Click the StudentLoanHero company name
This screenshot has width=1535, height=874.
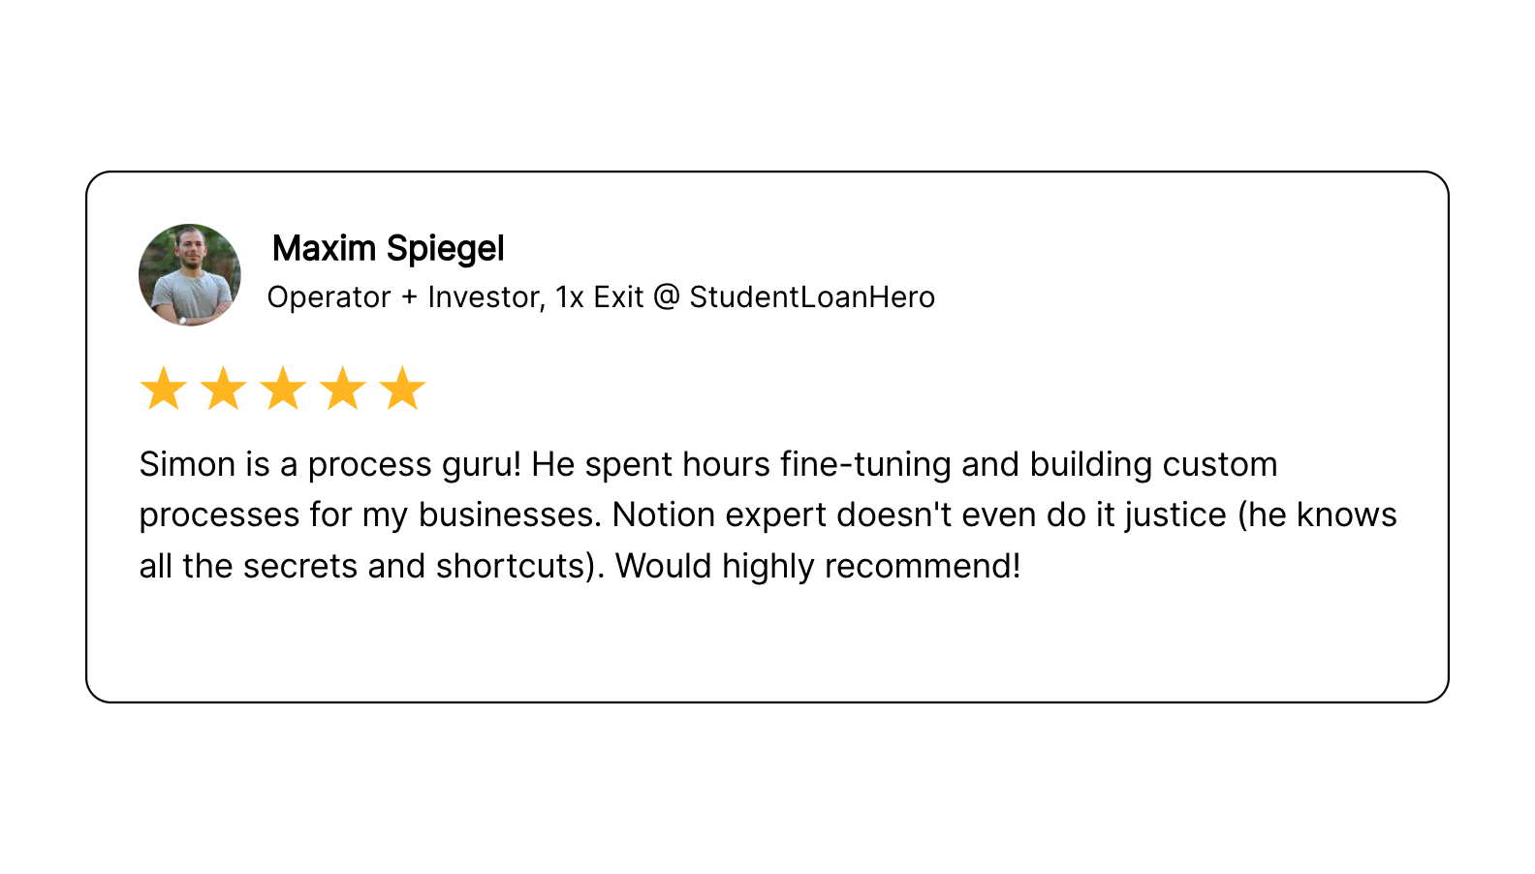[812, 297]
